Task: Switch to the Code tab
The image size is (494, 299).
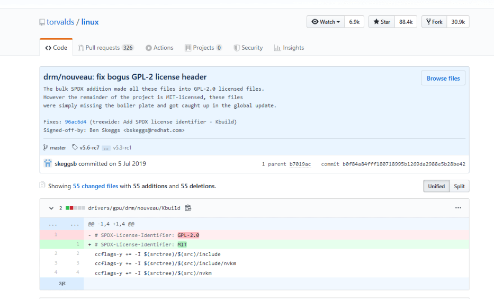Action: tap(56, 48)
